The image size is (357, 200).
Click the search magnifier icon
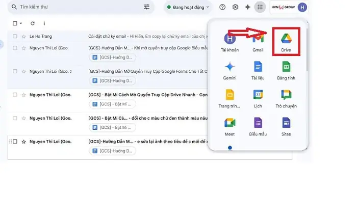pyautogui.click(x=14, y=7)
